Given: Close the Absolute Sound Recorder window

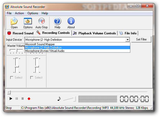Looking at the screenshot, I should click(147, 6).
